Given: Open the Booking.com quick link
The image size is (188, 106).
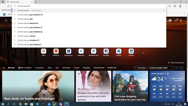Looking at the screenshot, I should [68, 52].
